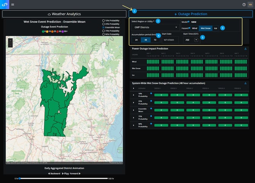Expand the Ensemble Mean scenario row
The height and width of the screenshot is (183, 255).
(x=134, y=109)
